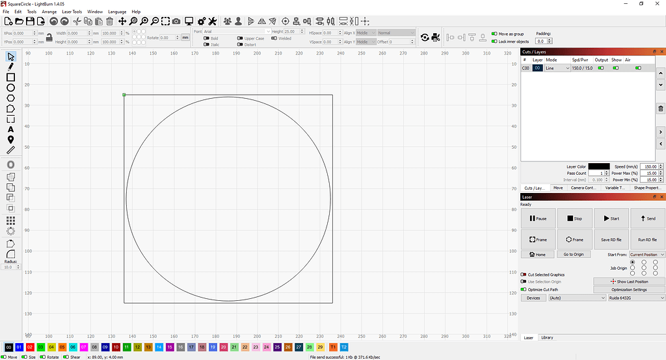Disable Optimize Cut Path
The image size is (666, 360).
pyautogui.click(x=524, y=290)
